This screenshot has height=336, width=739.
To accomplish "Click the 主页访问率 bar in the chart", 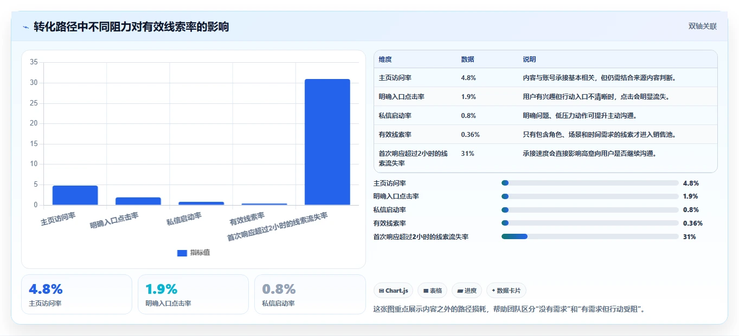I will point(75,195).
